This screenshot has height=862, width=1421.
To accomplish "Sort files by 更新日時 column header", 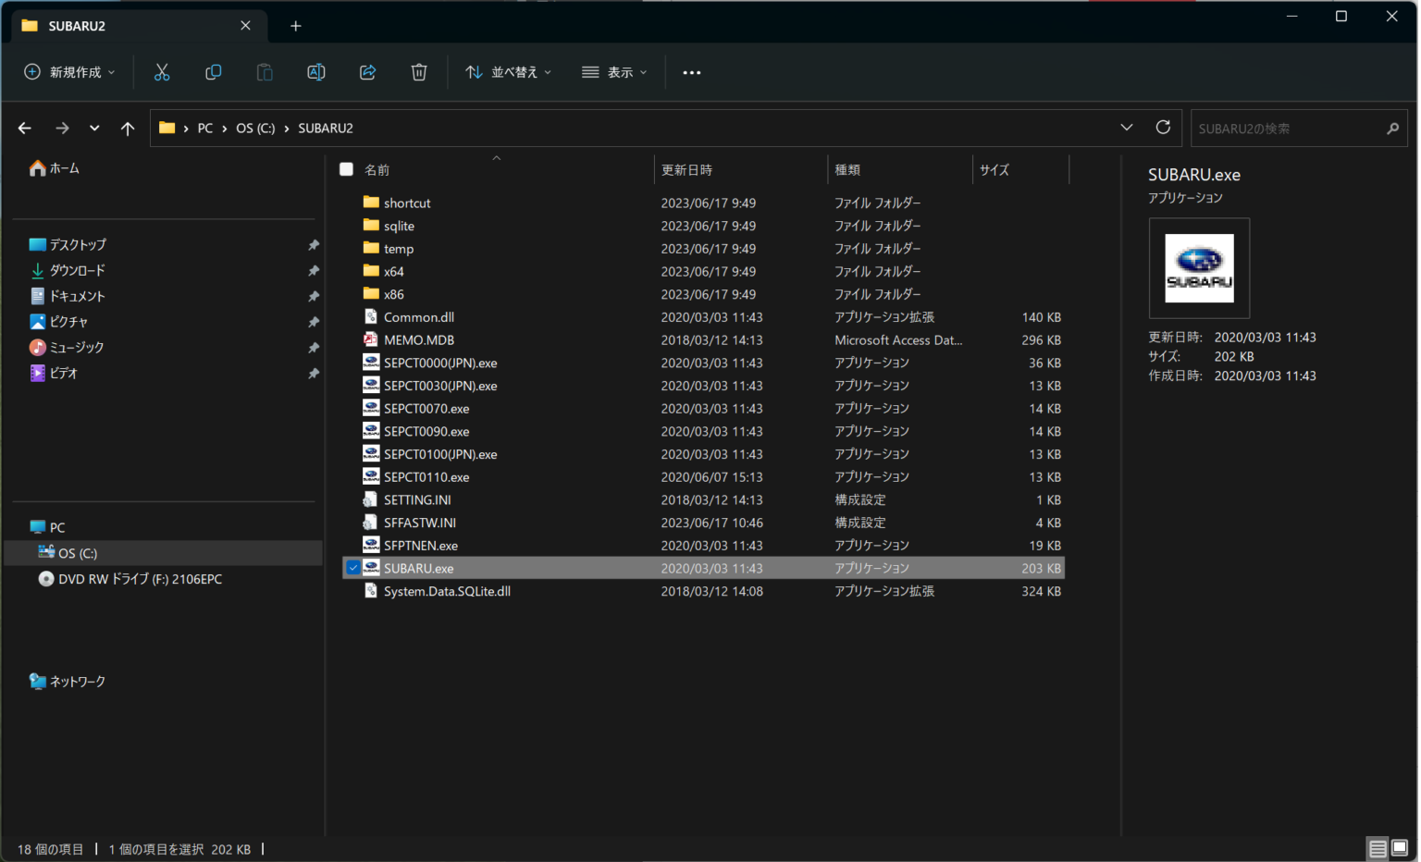I will (x=686, y=170).
